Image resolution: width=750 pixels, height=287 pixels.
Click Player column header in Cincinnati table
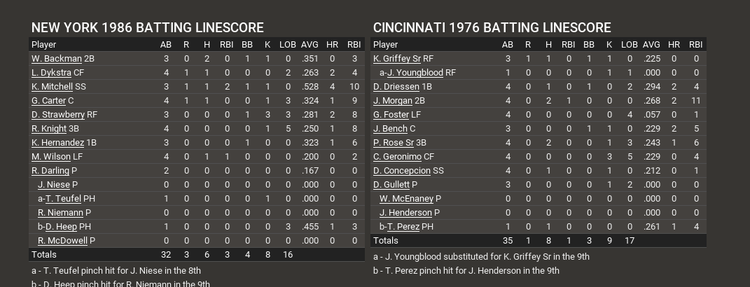coord(385,45)
